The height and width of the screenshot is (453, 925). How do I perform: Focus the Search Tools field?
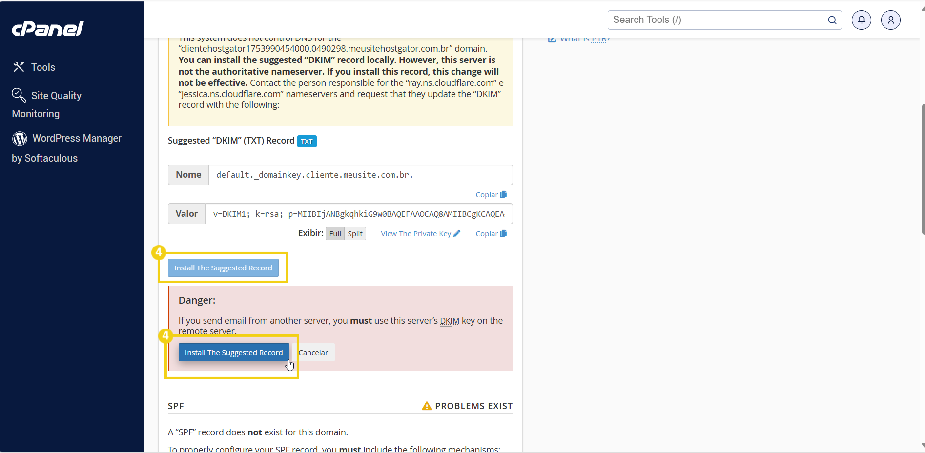(724, 20)
